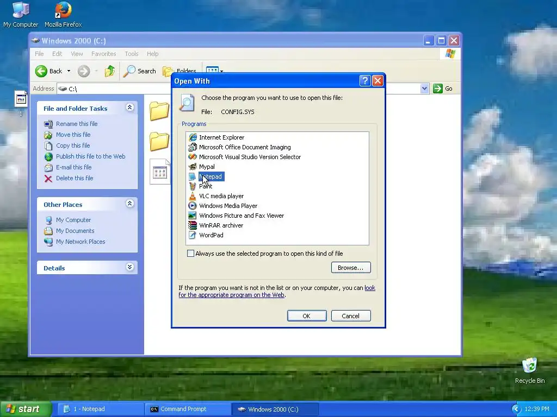Viewport: 557px width, 417px height.
Task: Click the Recycle Bin desktop icon
Action: click(x=530, y=371)
